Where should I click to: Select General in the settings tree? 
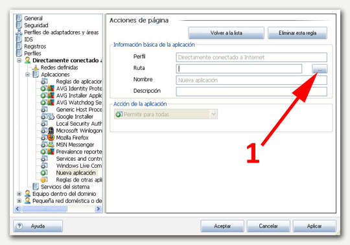(33, 18)
